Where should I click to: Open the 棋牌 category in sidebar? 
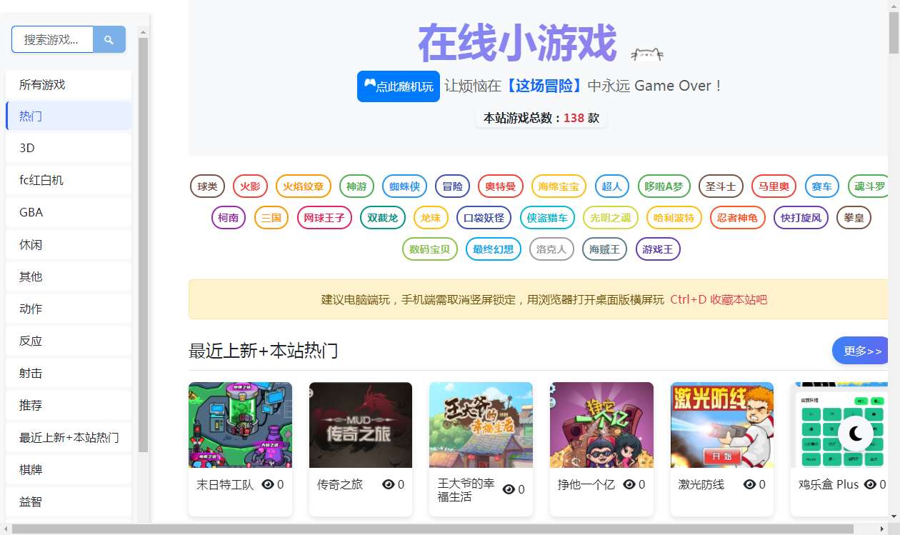coord(69,469)
